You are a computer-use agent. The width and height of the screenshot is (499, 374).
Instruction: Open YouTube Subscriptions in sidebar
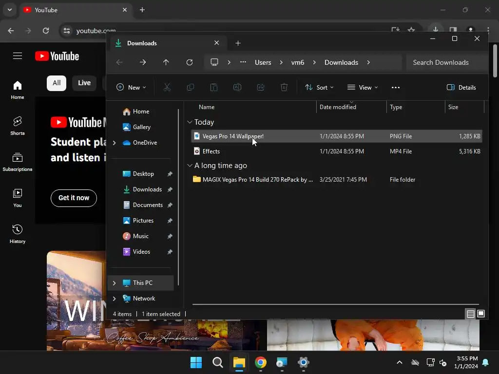18,162
